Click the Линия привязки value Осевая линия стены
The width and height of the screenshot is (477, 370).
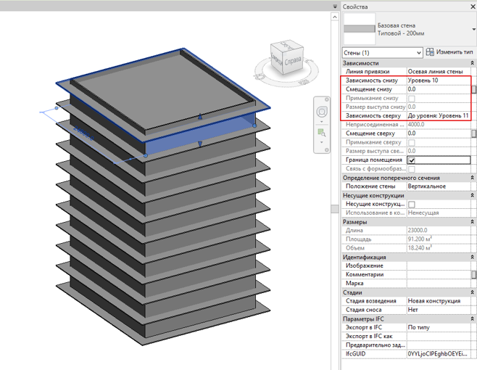pyautogui.click(x=439, y=72)
